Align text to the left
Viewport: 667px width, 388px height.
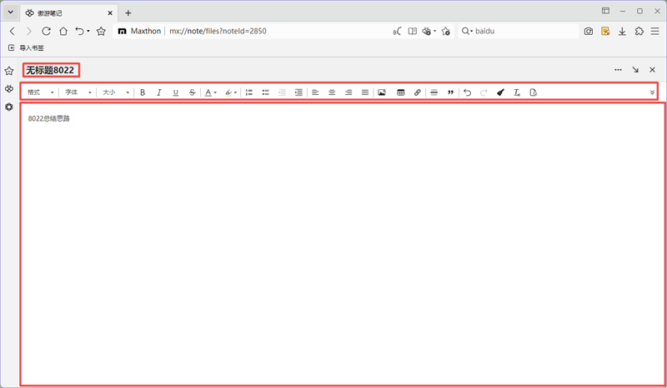tap(315, 92)
